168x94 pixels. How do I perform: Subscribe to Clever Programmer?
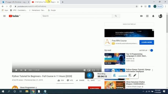[94, 88]
